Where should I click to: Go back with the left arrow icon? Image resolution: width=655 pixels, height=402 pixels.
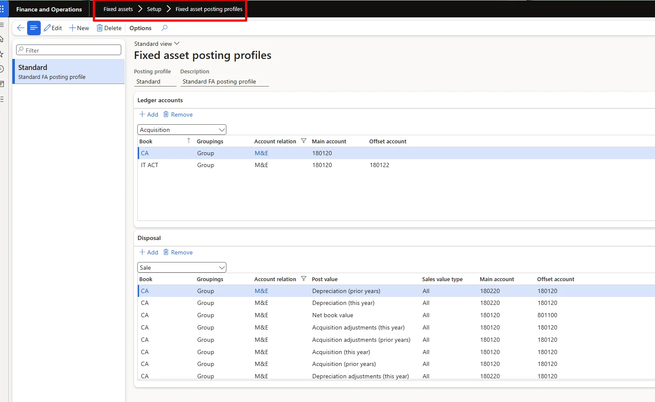(20, 28)
